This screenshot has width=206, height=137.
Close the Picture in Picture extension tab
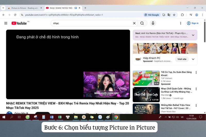point(41,8)
